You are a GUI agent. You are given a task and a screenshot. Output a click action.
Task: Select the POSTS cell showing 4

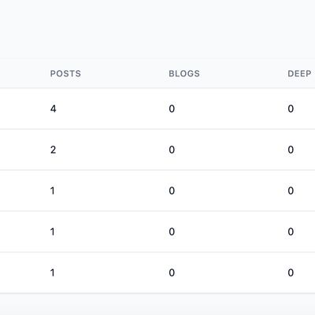[x=54, y=109]
